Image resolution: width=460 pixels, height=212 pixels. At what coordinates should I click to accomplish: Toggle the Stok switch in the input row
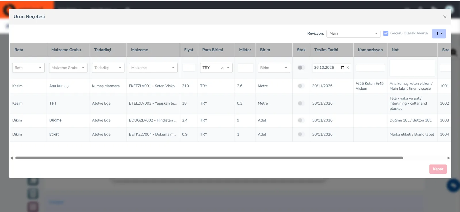(x=301, y=68)
